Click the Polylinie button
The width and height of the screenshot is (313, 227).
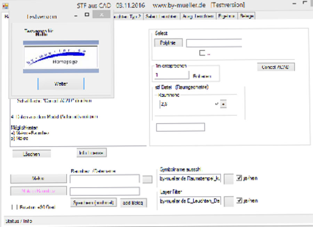pos(168,43)
